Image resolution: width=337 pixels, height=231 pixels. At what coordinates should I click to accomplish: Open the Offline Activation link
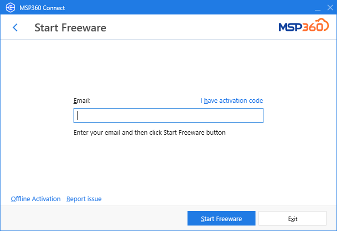35,199
